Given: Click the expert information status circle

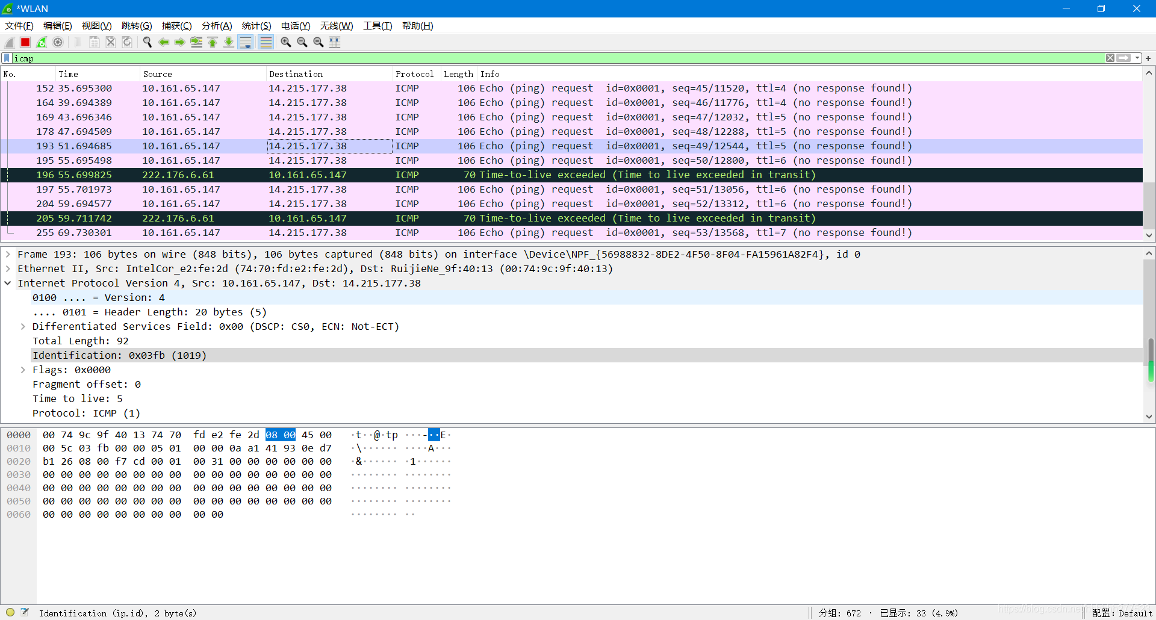Looking at the screenshot, I should [10, 613].
